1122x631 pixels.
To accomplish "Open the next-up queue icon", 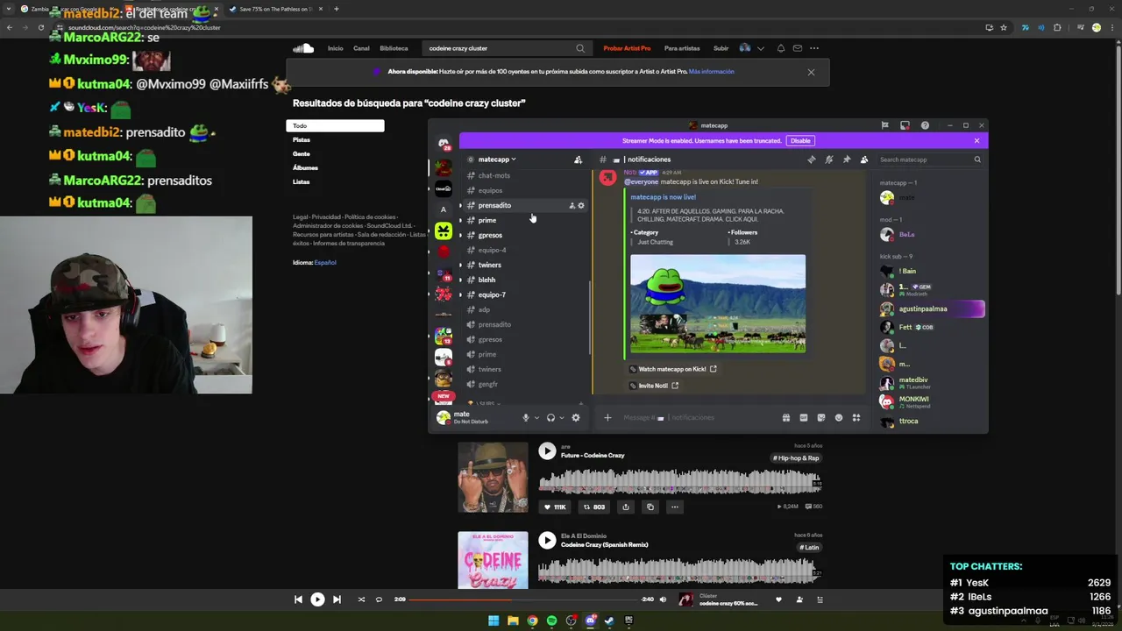I will tap(820, 599).
